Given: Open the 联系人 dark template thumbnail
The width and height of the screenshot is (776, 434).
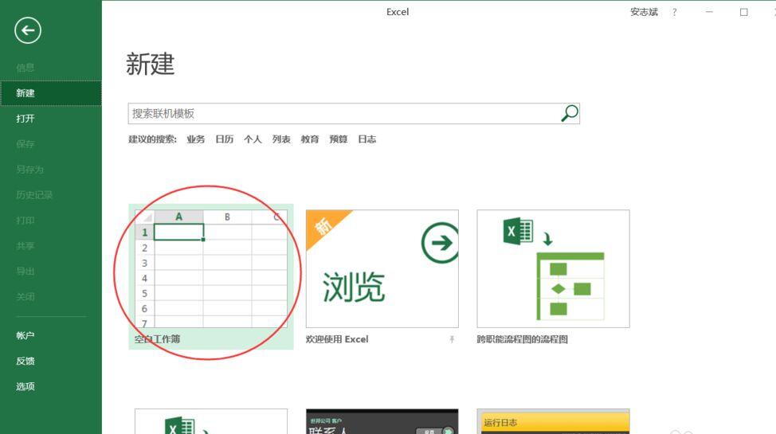Looking at the screenshot, I should pyautogui.click(x=382, y=421).
